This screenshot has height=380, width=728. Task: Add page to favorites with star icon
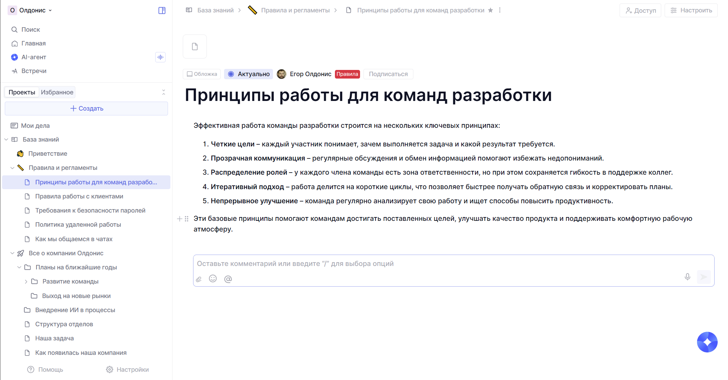(490, 10)
